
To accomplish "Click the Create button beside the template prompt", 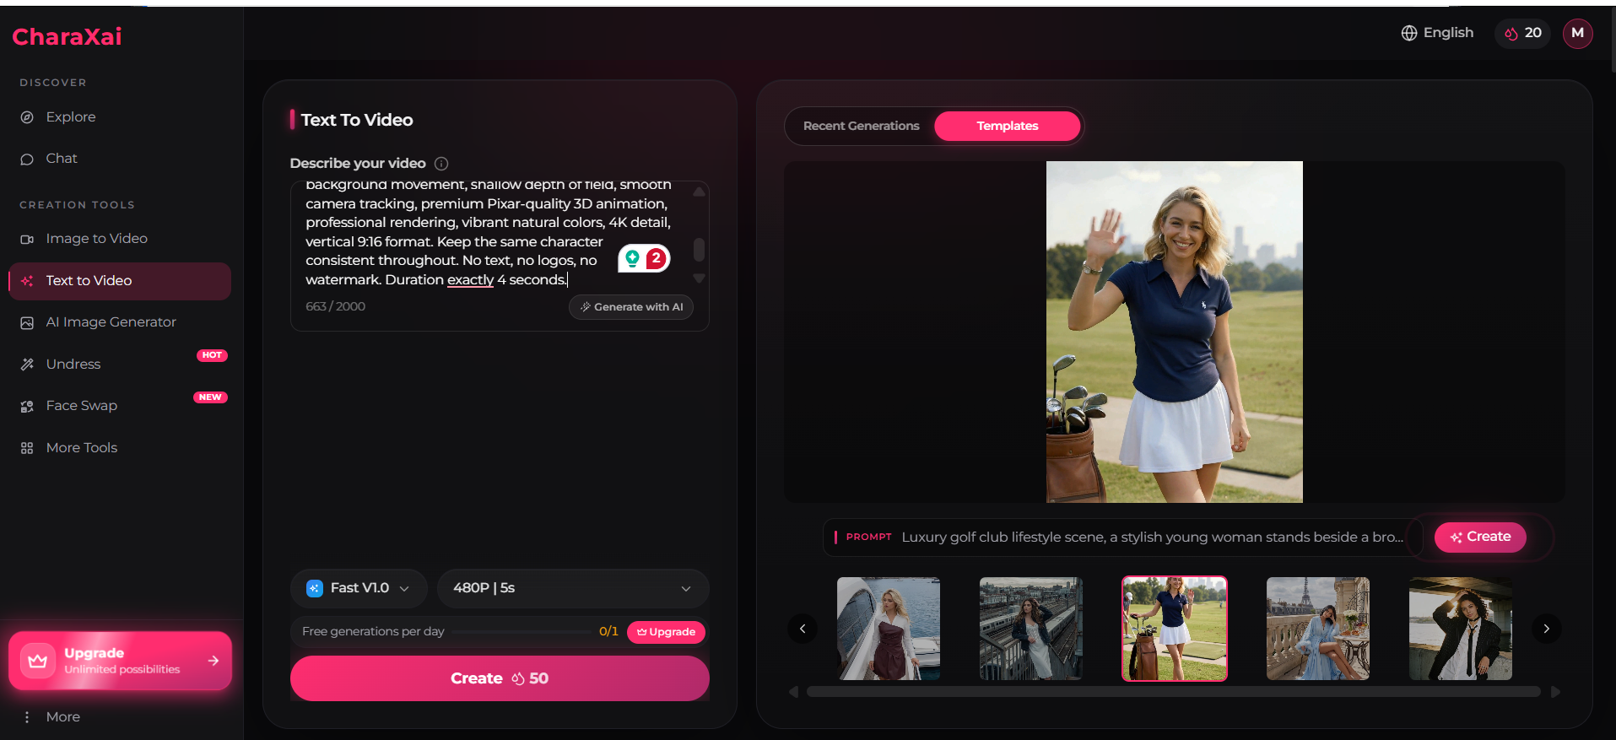I will (1480, 537).
